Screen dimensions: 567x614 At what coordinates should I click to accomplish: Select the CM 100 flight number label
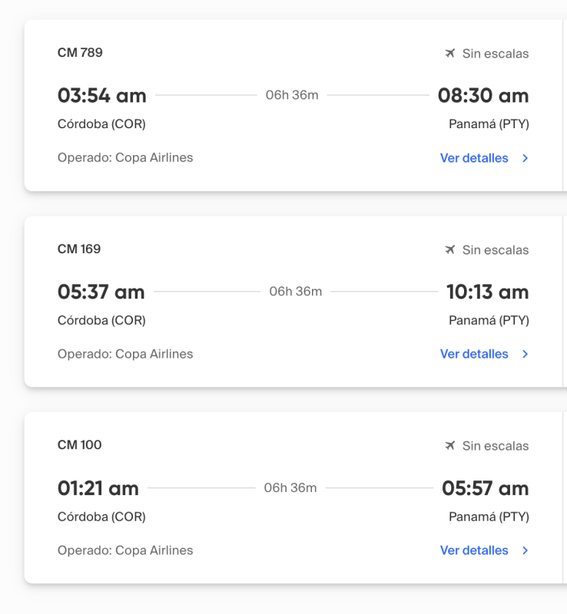pos(80,445)
